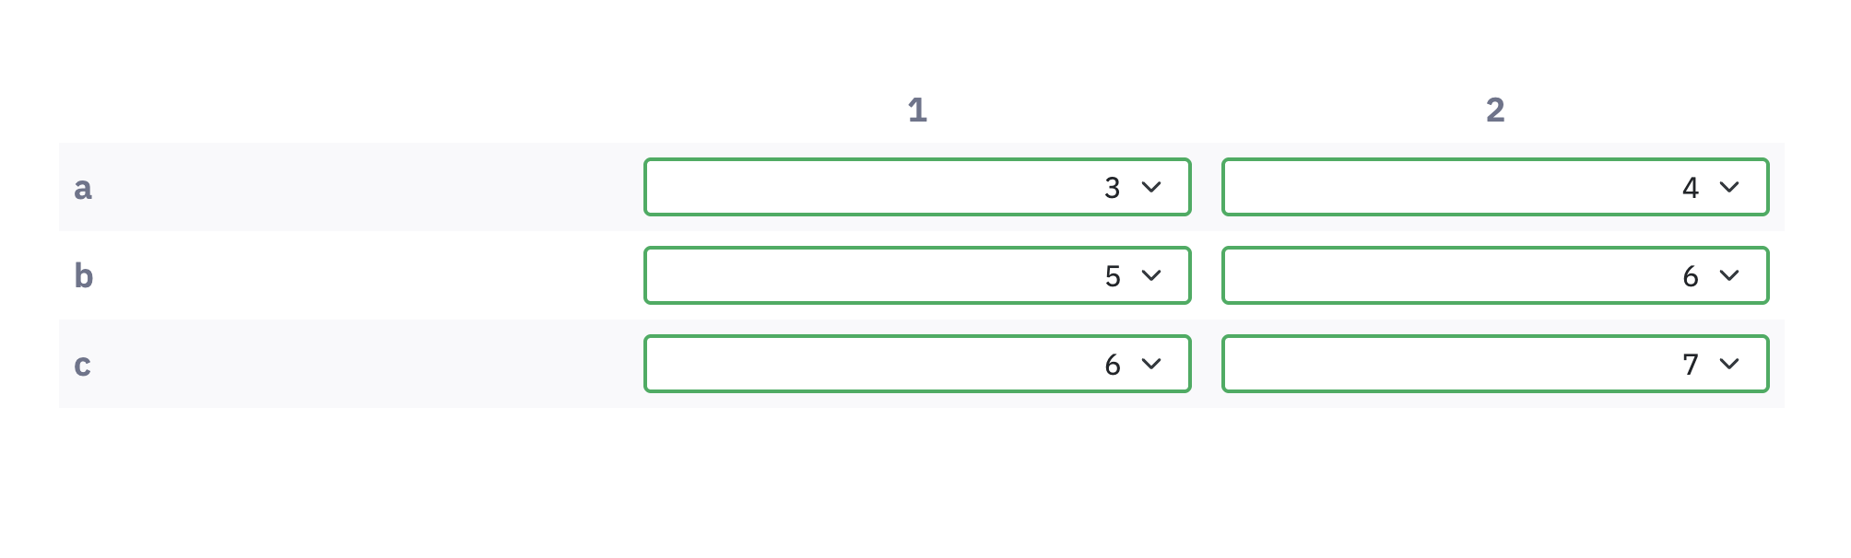This screenshot has height=558, width=1851.
Task: Click the chevron in row c, column 1
Action: (1151, 364)
